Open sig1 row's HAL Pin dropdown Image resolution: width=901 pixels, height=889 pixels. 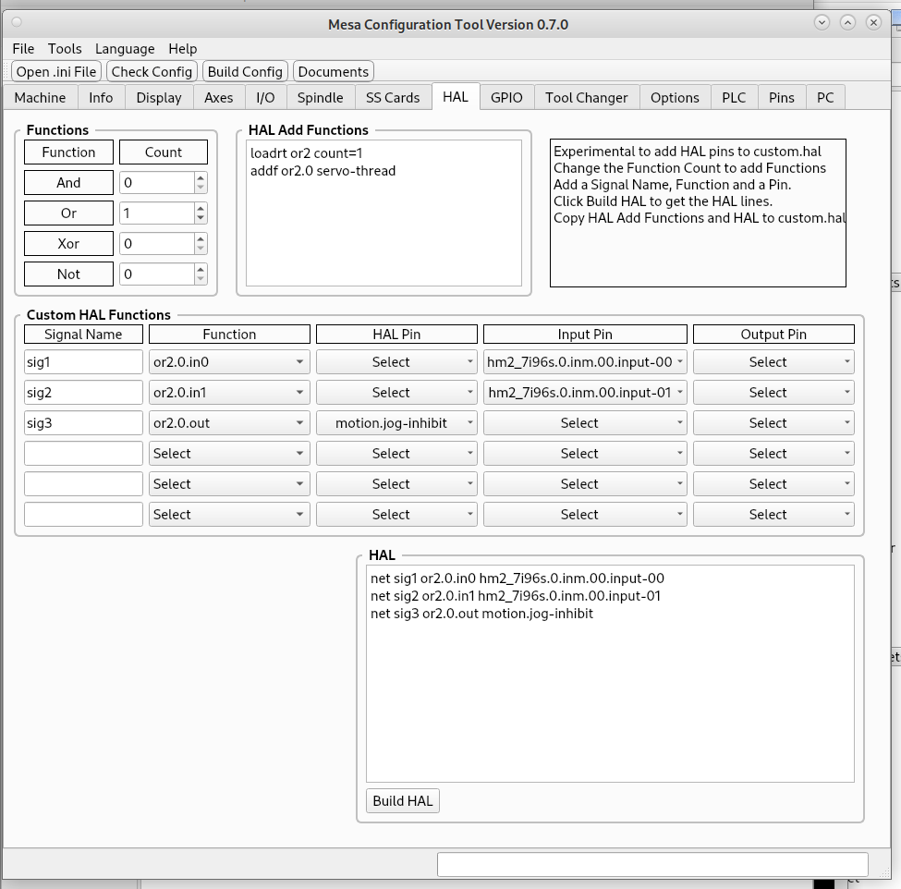pyautogui.click(x=396, y=362)
